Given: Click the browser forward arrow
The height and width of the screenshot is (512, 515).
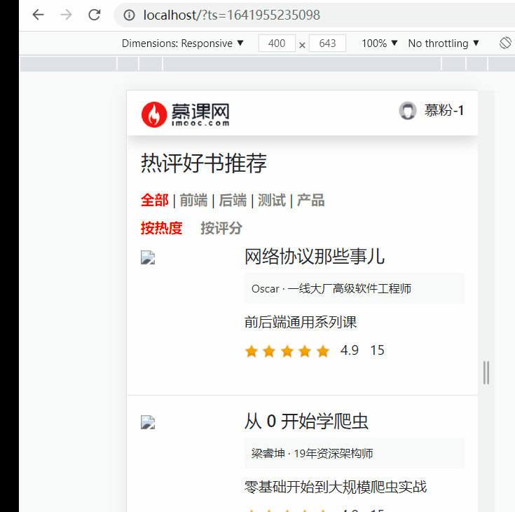Looking at the screenshot, I should (67, 15).
